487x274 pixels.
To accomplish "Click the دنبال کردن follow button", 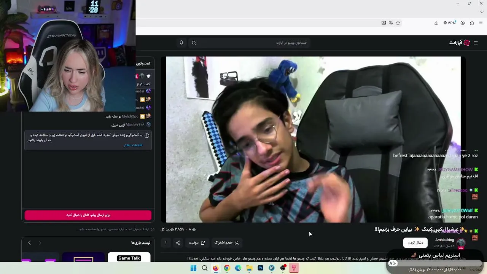I will coord(415,242).
